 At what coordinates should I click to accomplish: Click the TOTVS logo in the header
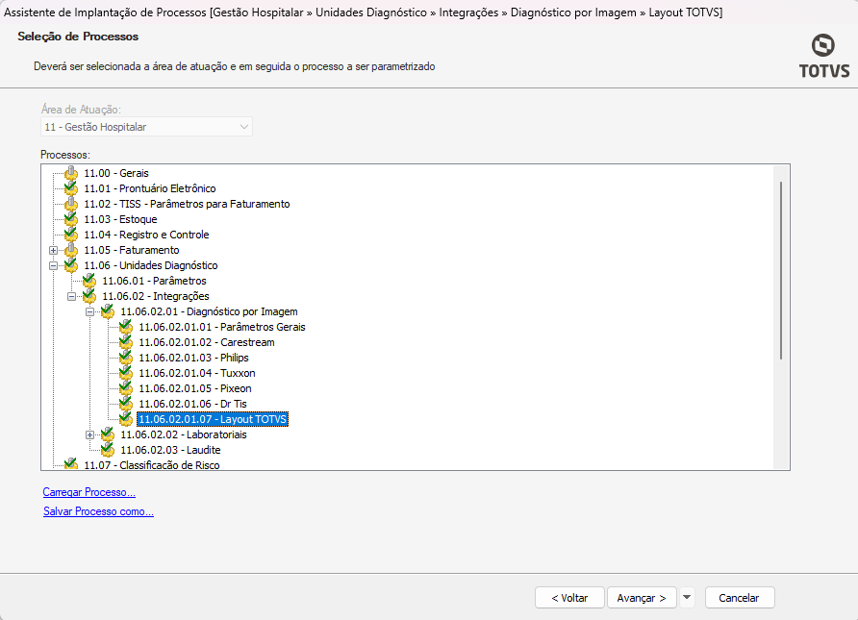pos(823,57)
